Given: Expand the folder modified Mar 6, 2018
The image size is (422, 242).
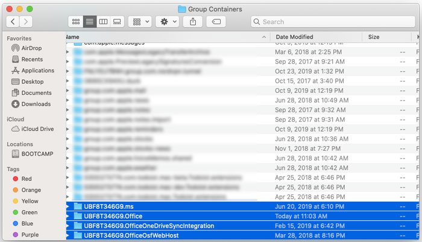Looking at the screenshot, I should coord(68,52).
